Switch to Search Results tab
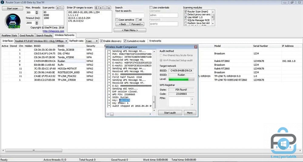 click(44, 35)
